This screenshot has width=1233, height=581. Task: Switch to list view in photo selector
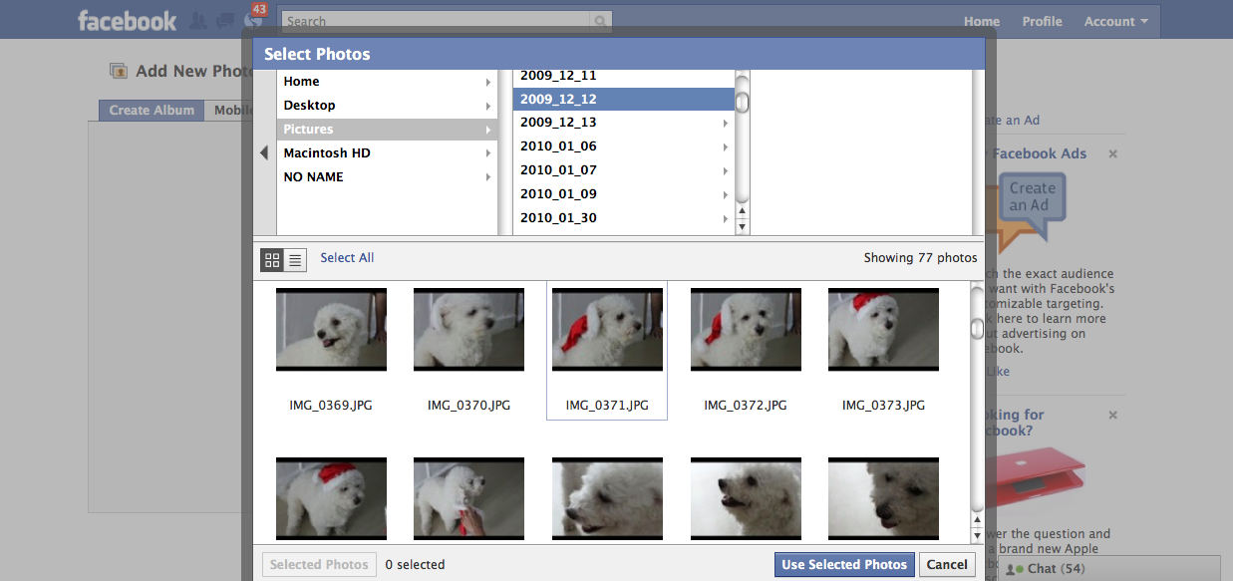point(295,259)
